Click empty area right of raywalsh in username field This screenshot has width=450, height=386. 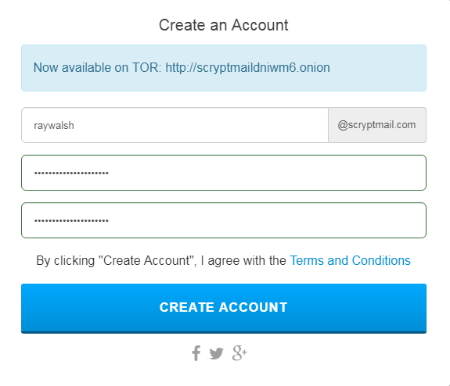click(x=201, y=125)
